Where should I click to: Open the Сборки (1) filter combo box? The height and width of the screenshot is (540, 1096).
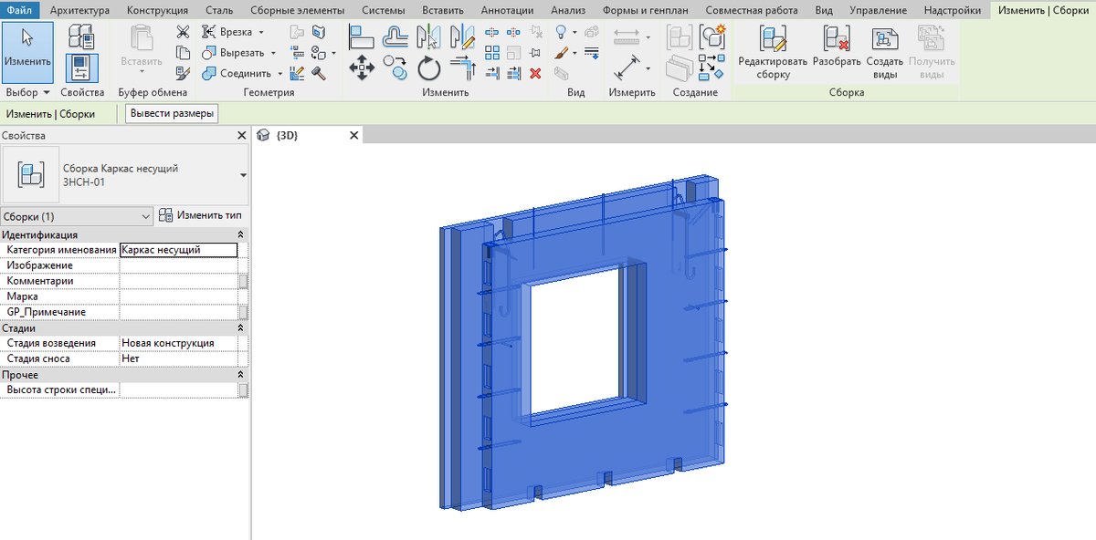tap(77, 216)
